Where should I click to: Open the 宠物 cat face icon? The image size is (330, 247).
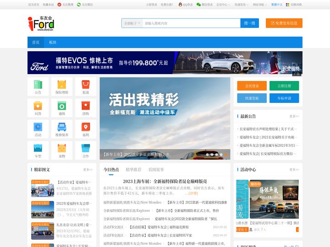(62, 148)
